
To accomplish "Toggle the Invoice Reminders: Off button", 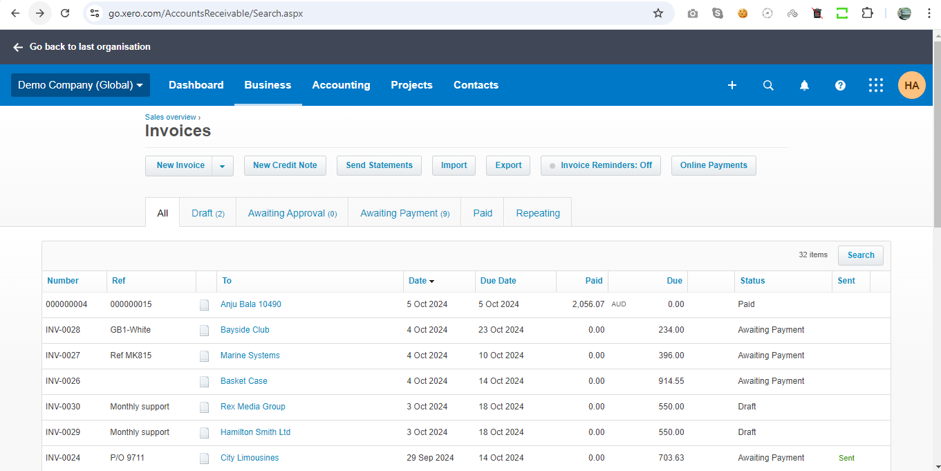I will click(x=600, y=165).
